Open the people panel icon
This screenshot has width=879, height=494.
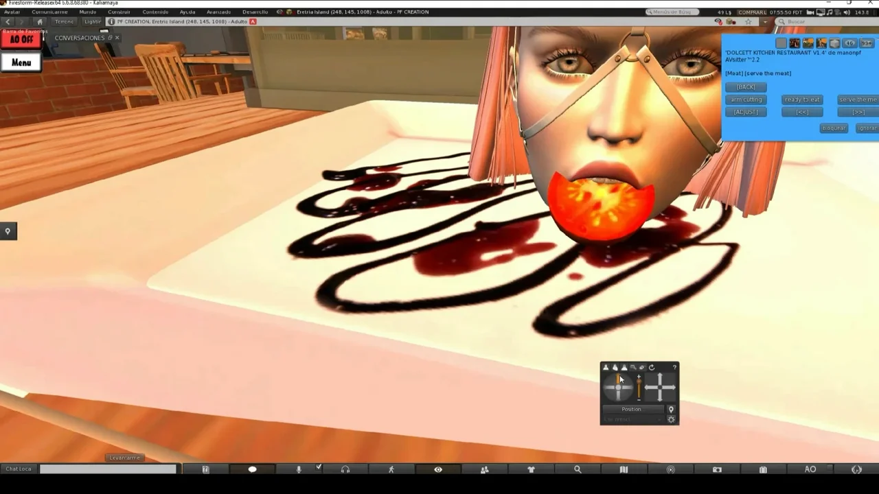coord(484,469)
